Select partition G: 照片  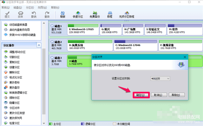coord(111,29)
